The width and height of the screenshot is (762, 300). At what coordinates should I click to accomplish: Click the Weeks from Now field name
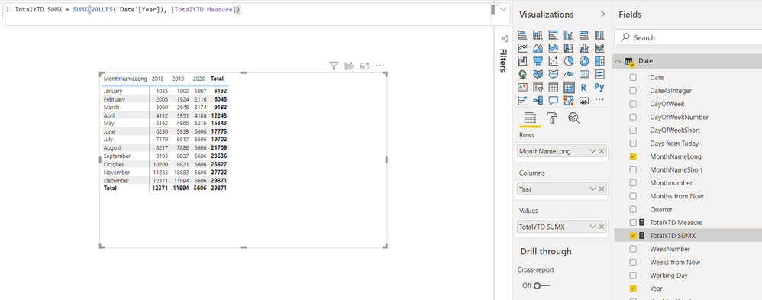(675, 262)
